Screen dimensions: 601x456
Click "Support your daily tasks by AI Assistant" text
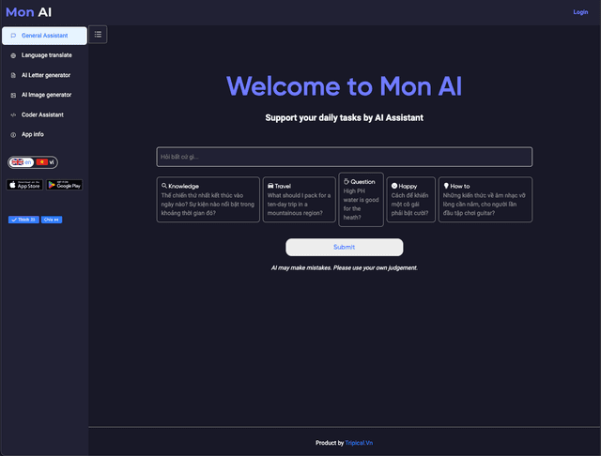345,118
